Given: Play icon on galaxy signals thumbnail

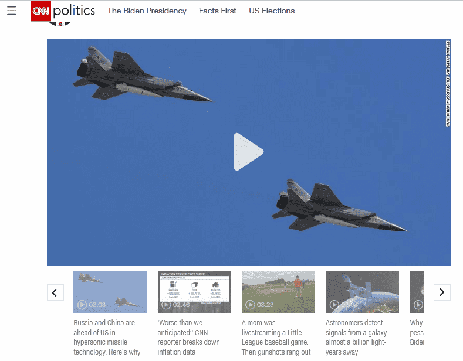Looking at the screenshot, I should pos(334,305).
